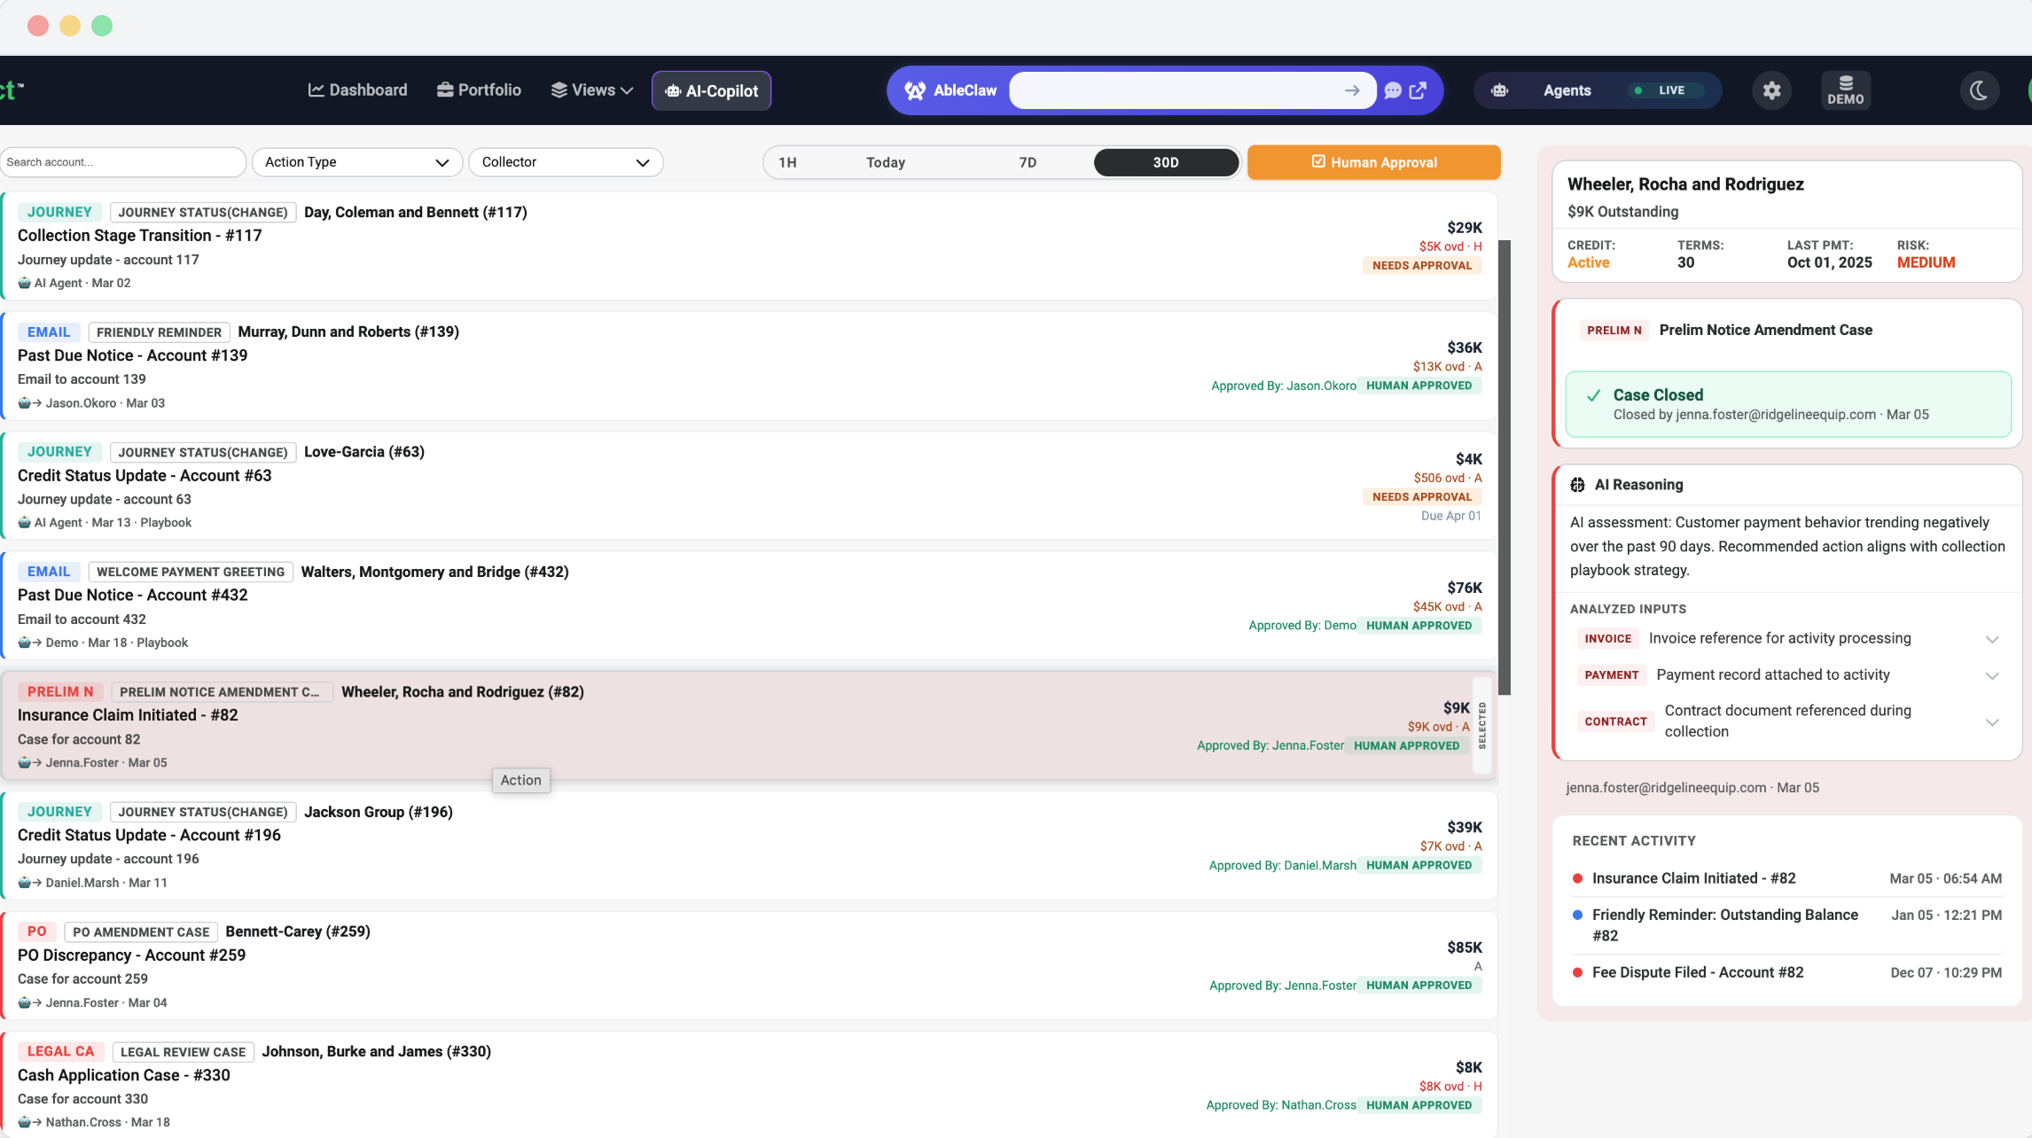Open AbleClaw in external window icon
Image resolution: width=2032 pixels, height=1138 pixels.
[1418, 90]
